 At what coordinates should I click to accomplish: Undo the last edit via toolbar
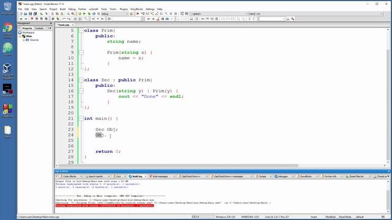41,13
